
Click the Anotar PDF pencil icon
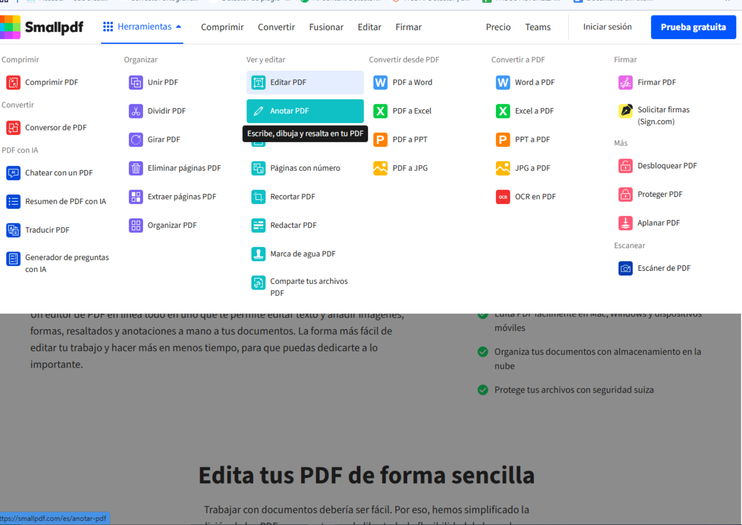coord(258,111)
